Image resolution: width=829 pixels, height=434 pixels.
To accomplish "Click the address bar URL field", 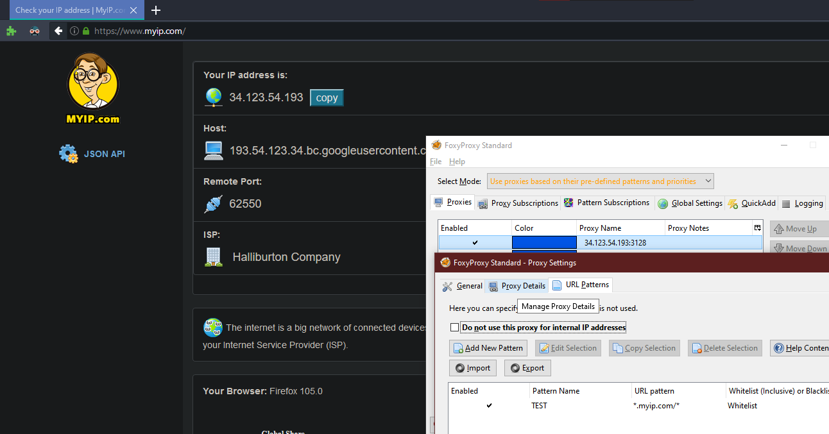I will [x=449, y=31].
